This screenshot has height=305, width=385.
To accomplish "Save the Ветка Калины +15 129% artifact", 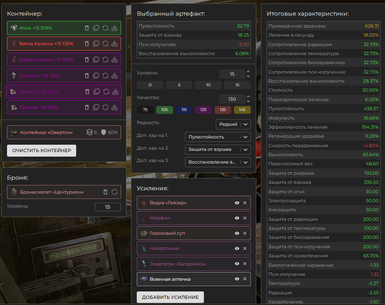I will click(x=114, y=60).
